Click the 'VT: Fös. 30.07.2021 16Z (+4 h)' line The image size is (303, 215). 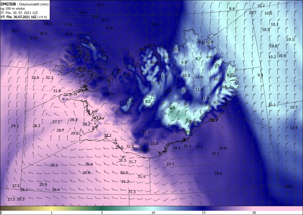coord(24,17)
